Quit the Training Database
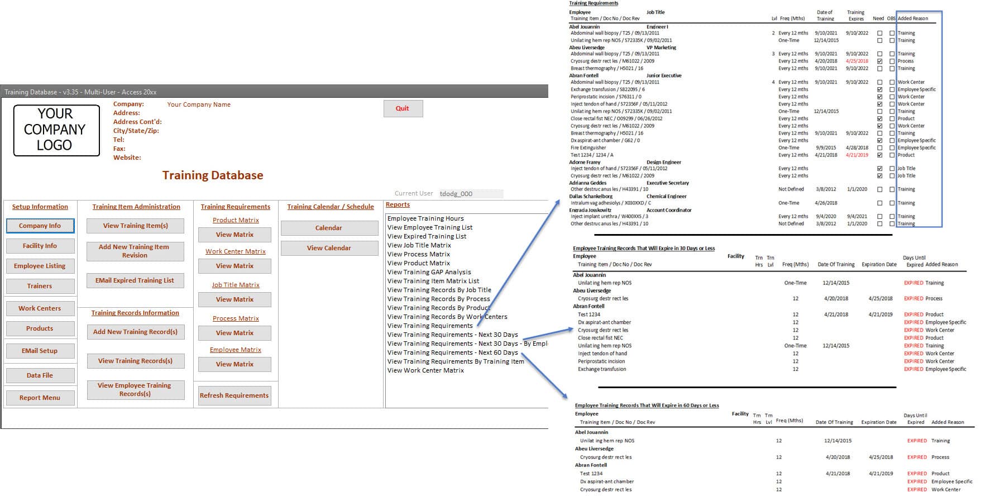Viewport: 981px width, 496px height. 403,108
